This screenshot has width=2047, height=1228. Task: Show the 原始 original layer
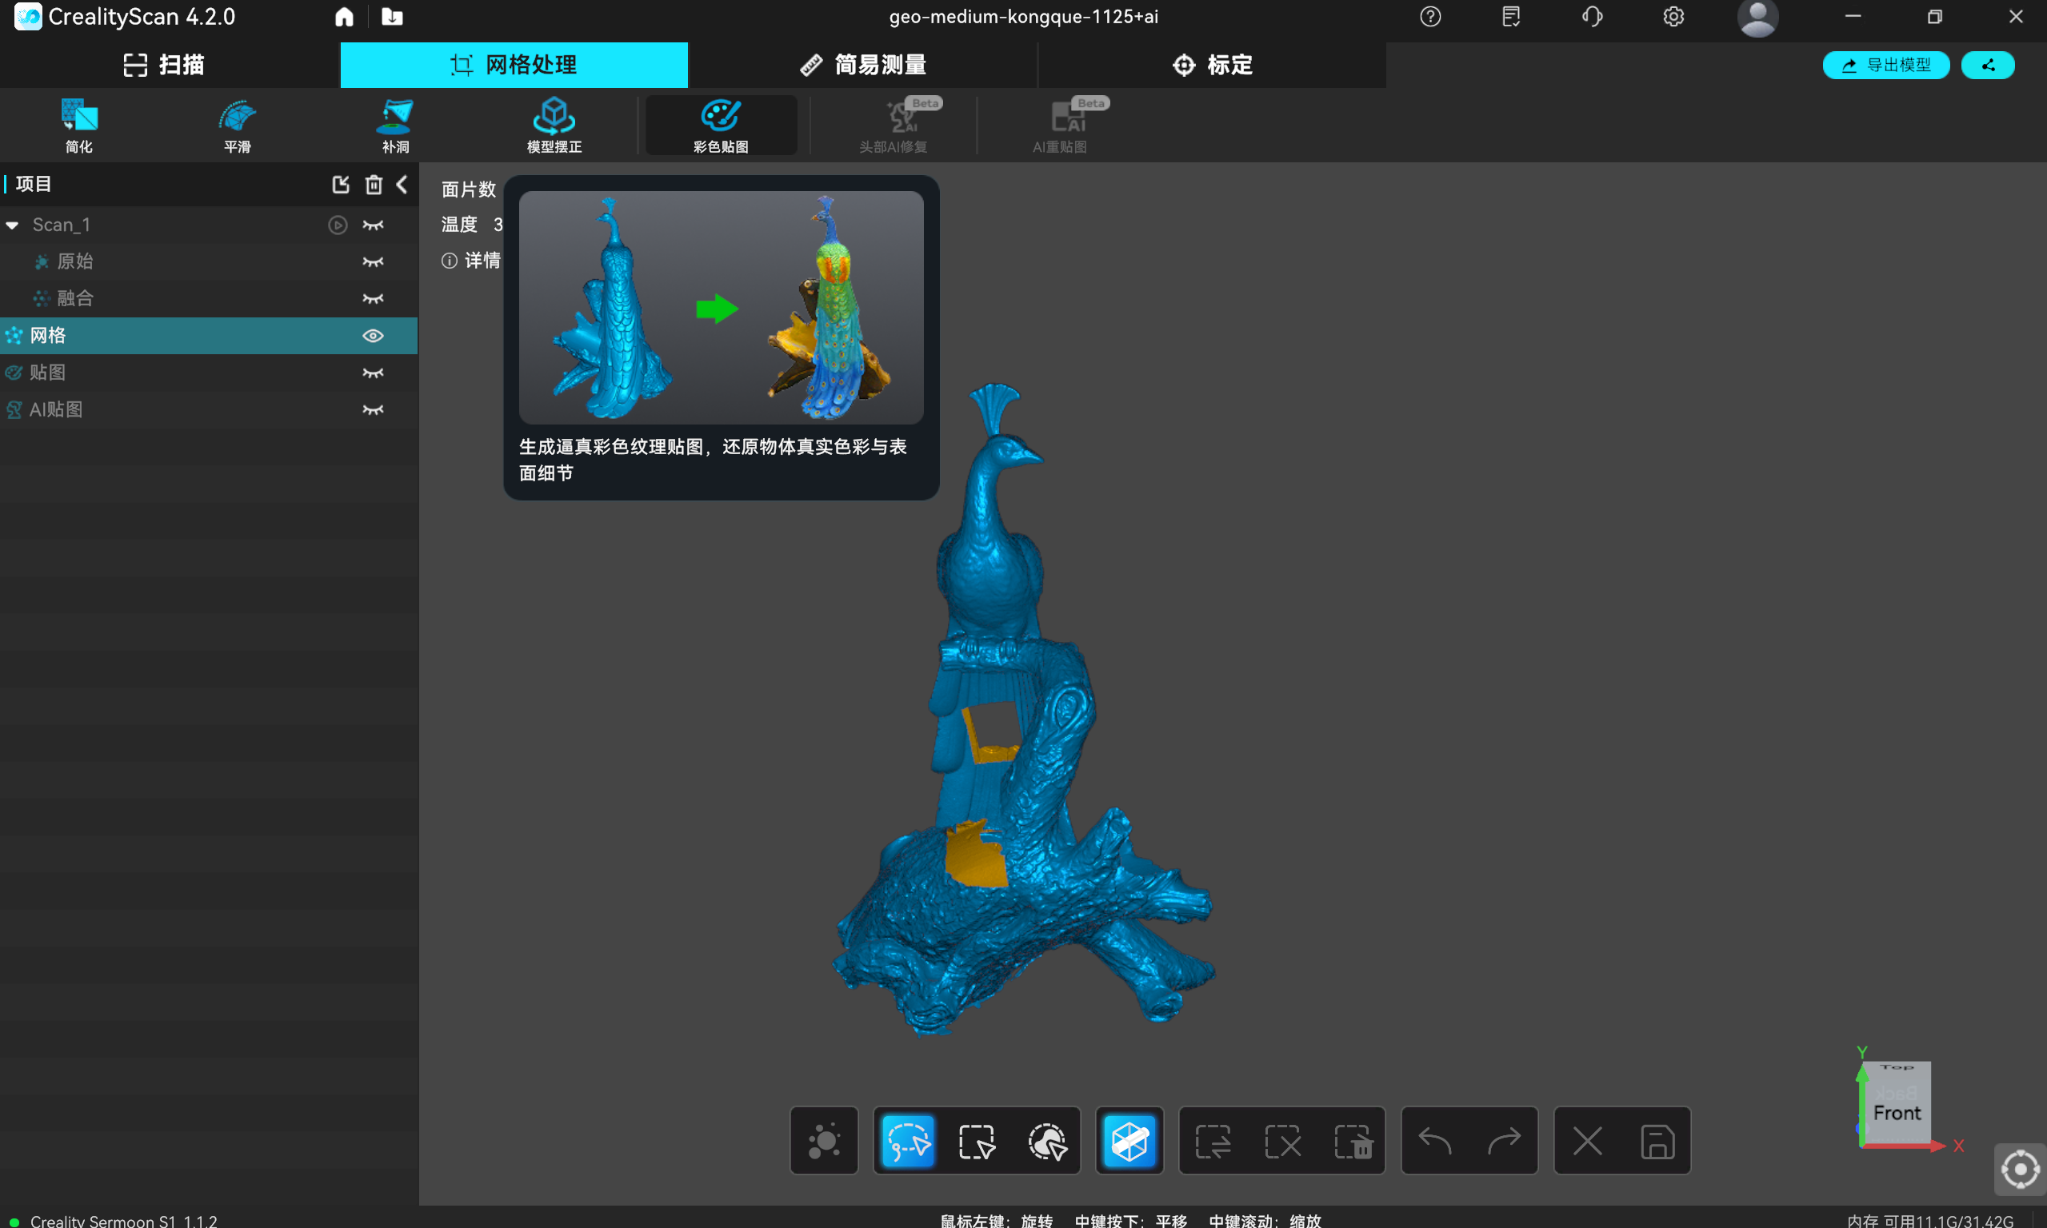click(x=373, y=262)
